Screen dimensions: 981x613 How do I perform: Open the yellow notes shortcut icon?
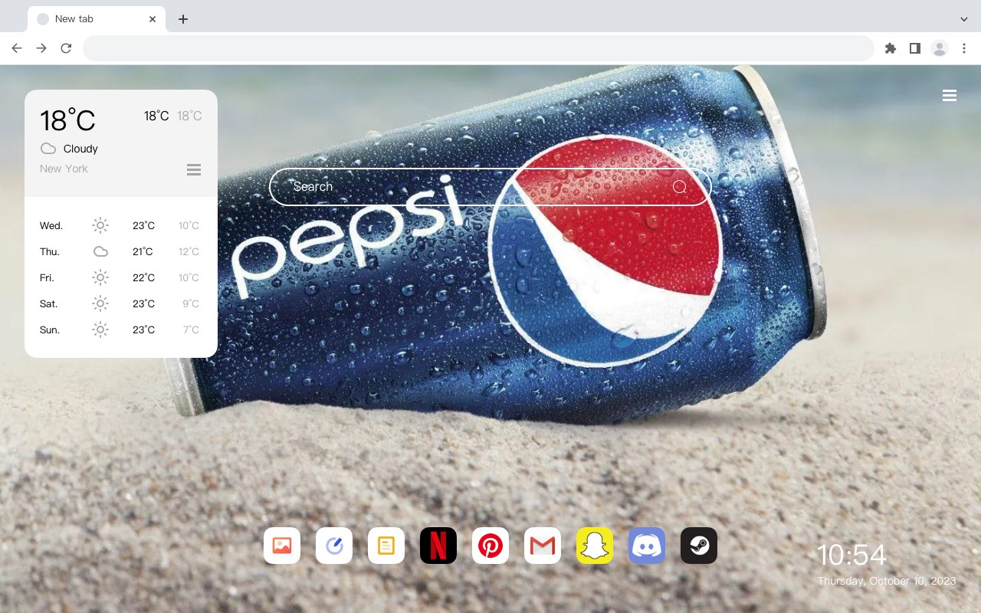click(386, 546)
